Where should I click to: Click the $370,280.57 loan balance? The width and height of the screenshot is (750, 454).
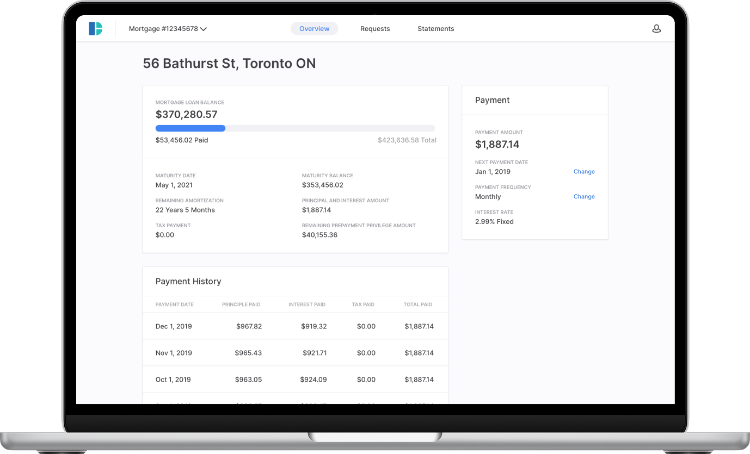(x=186, y=115)
